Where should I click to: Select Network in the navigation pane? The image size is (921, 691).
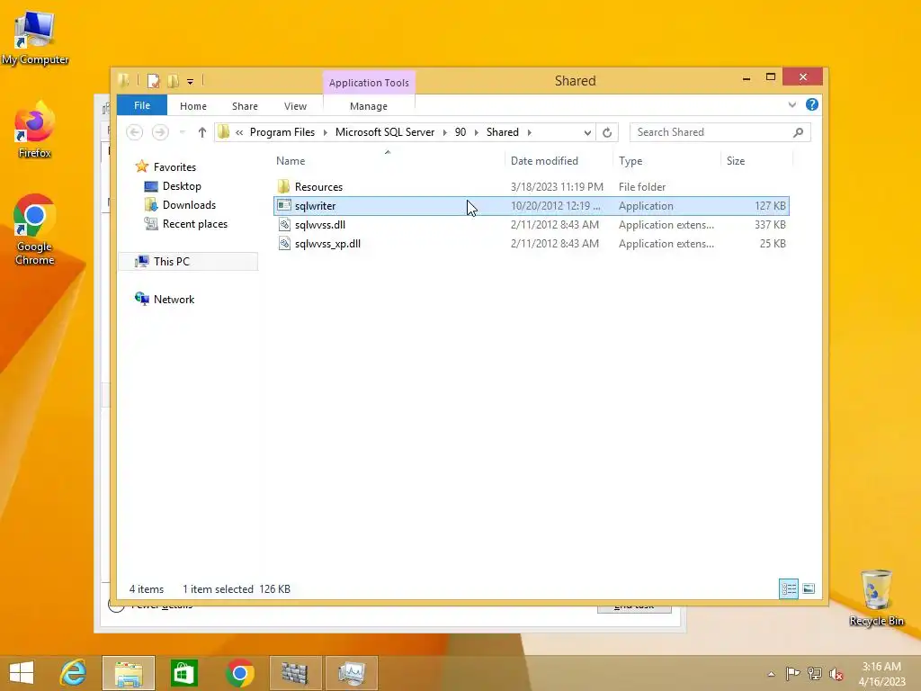(174, 299)
